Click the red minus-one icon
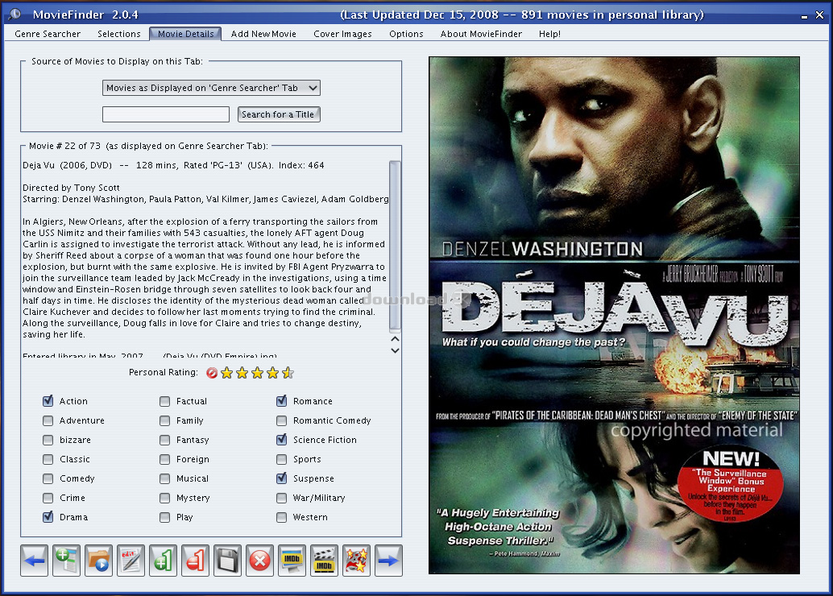This screenshot has width=833, height=596. click(195, 561)
